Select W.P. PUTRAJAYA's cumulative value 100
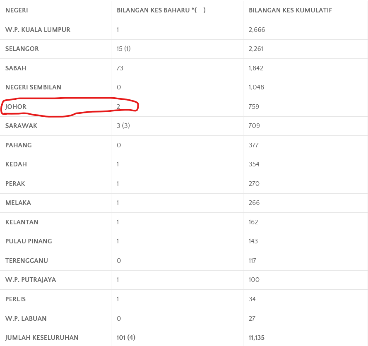 pos(254,280)
